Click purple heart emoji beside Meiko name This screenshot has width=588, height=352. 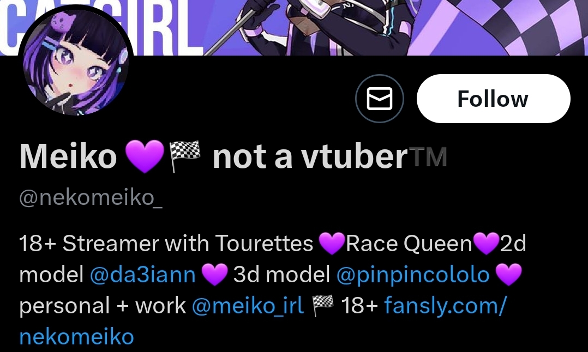[x=145, y=156]
